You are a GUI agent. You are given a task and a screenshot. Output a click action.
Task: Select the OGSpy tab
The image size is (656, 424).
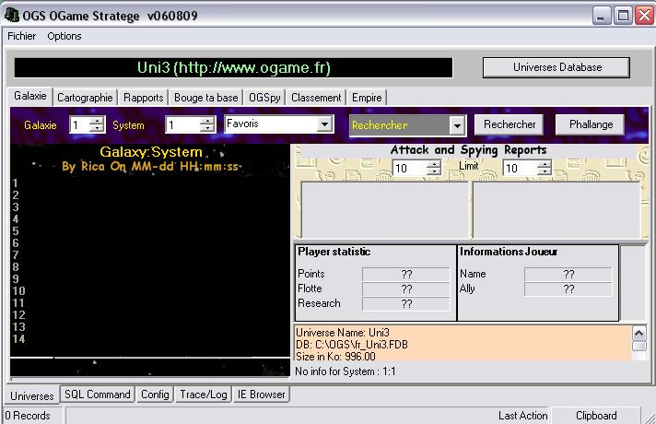[264, 97]
